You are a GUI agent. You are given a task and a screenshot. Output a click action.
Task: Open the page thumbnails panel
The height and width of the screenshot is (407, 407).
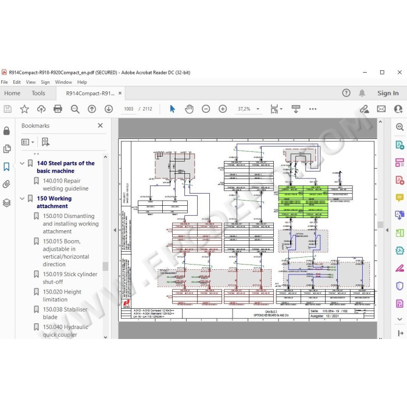tap(7, 149)
